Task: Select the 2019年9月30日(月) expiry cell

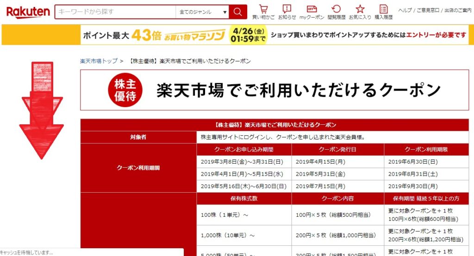Action: coord(426,186)
